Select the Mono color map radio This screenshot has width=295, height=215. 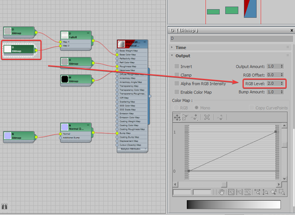pyautogui.click(x=196, y=108)
